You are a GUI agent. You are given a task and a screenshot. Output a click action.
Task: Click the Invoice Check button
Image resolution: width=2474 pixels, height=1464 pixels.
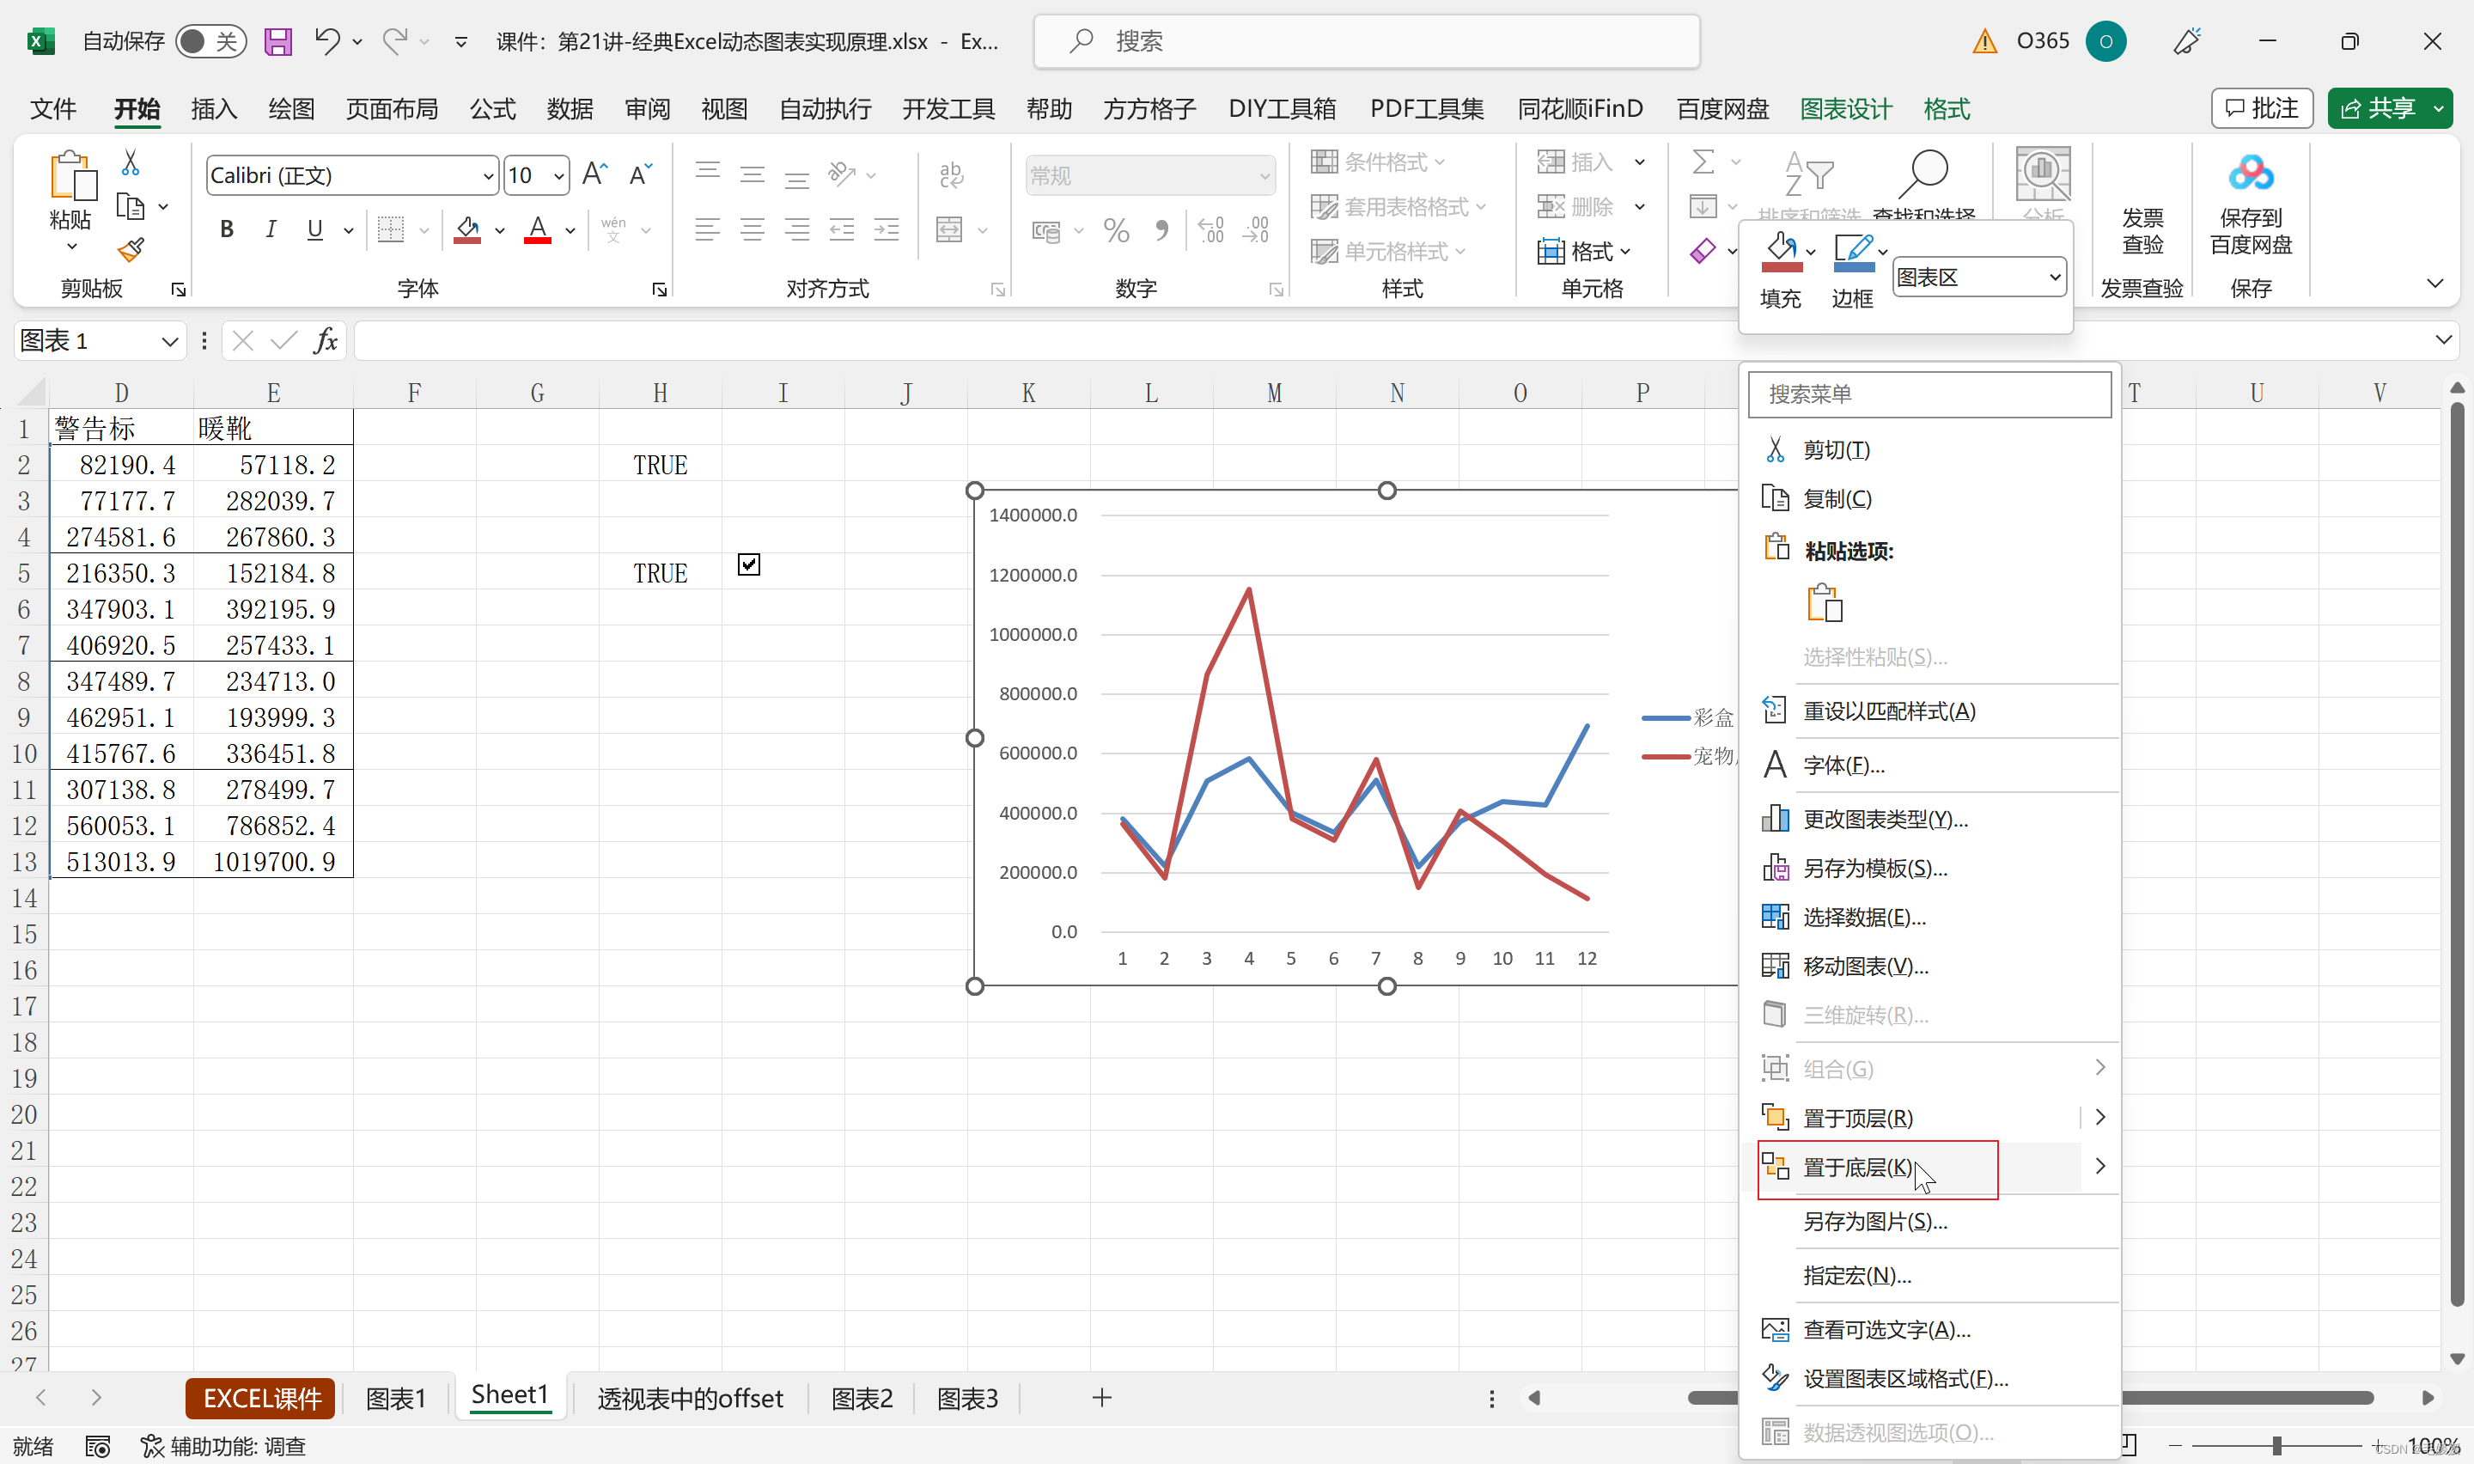[x=2142, y=230]
